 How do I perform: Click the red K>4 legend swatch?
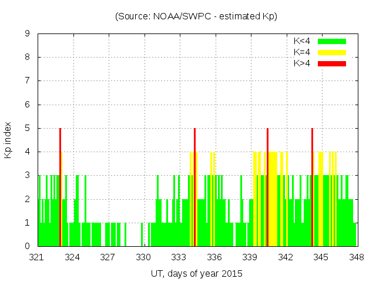click(332, 63)
